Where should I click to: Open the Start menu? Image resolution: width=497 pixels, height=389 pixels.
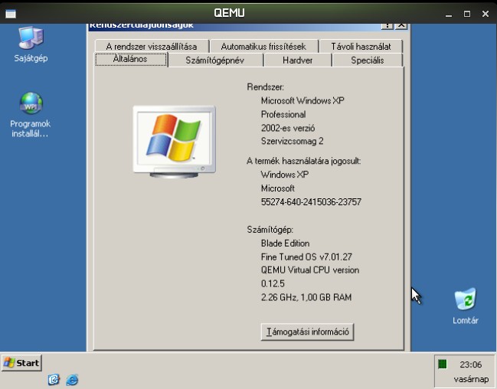tap(21, 363)
